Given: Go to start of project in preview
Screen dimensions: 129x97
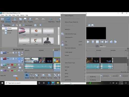Looking at the screenshot, I should pos(102,42).
